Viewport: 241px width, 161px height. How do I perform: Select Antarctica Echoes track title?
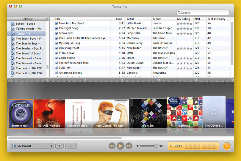coord(70,73)
